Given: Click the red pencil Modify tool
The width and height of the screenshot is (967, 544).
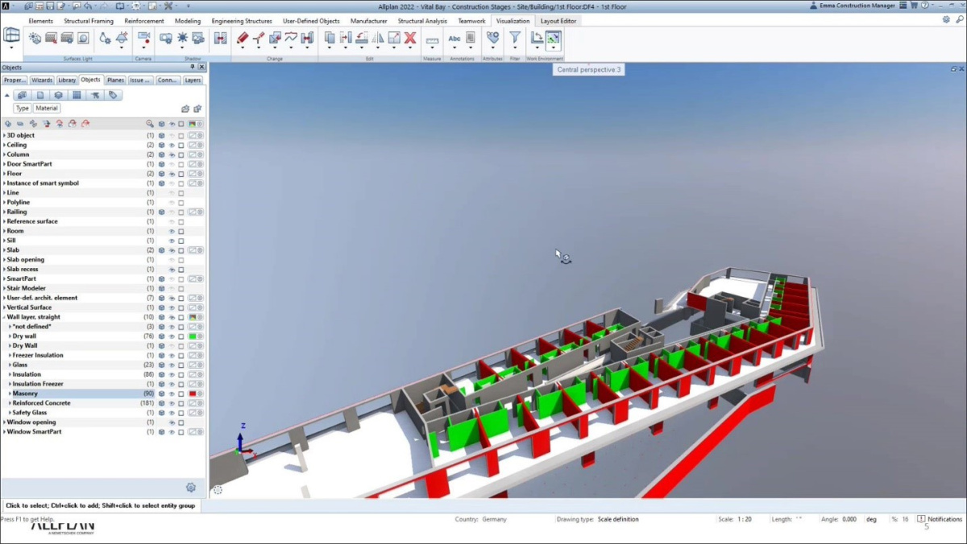Looking at the screenshot, I should coord(243,38).
